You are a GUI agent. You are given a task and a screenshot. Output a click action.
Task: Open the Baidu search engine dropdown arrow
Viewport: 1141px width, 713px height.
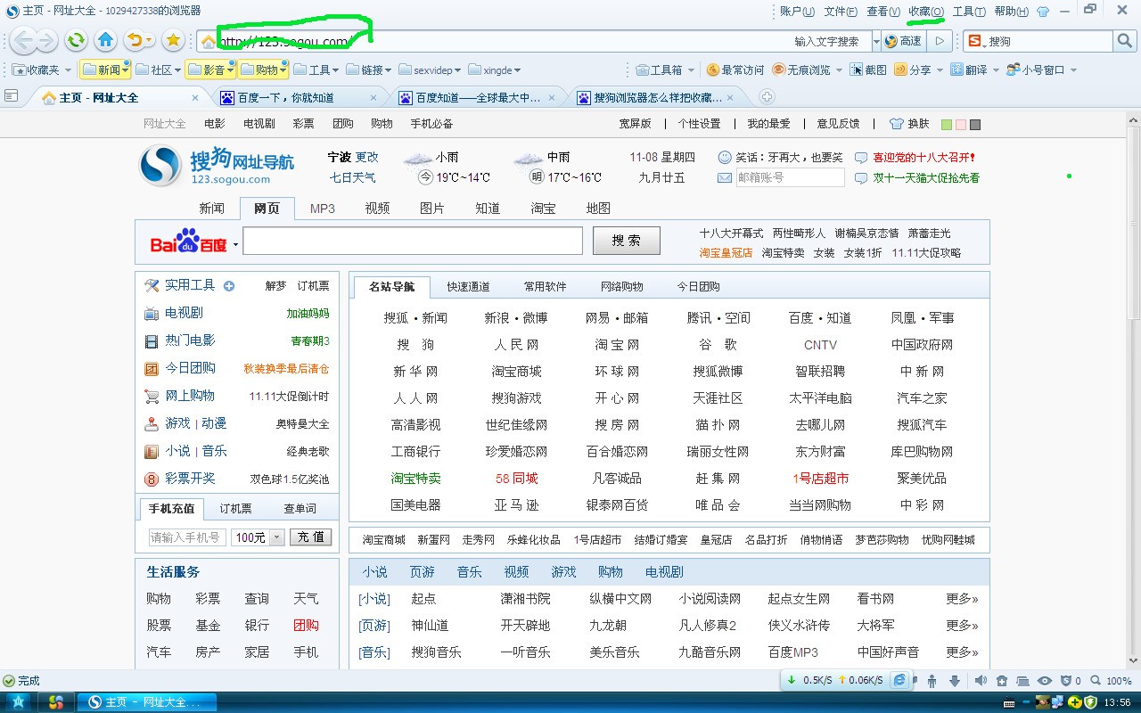pyautogui.click(x=235, y=244)
